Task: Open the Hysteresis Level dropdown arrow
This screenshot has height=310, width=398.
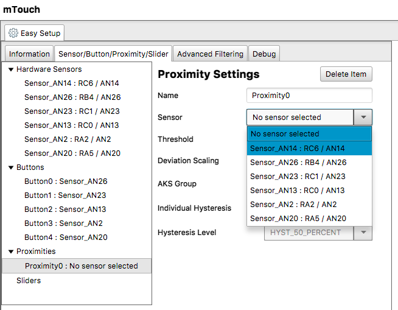Action: (363, 233)
